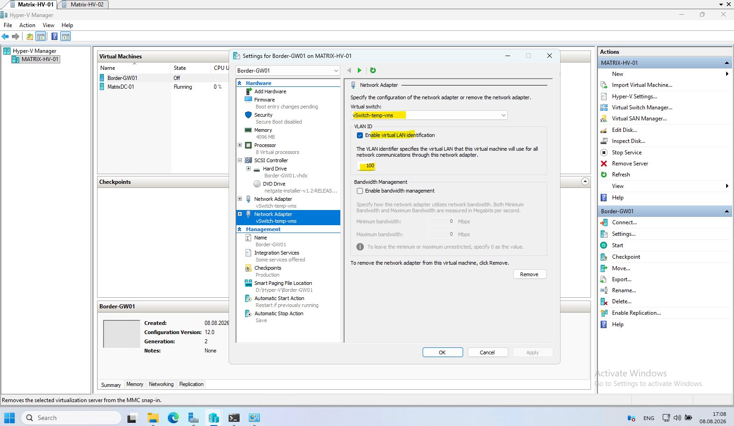Image resolution: width=734 pixels, height=426 pixels.
Task: Create a Checkpoint for Border-GW01
Action: click(626, 257)
